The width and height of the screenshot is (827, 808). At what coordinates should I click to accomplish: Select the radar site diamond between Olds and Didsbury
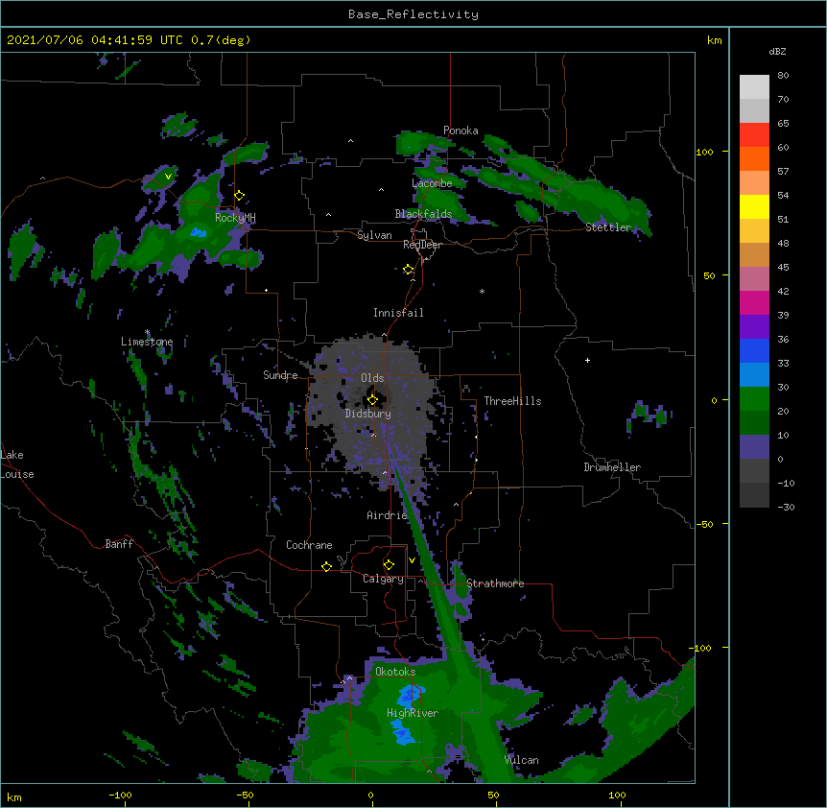coord(372,399)
